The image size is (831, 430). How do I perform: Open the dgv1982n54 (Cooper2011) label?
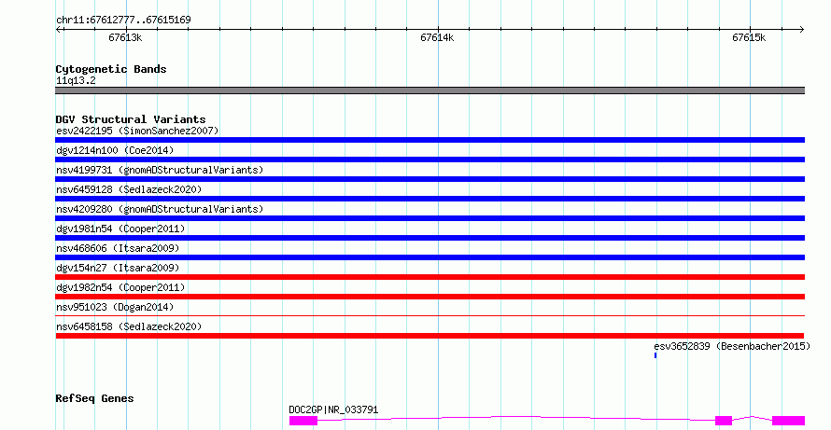[x=120, y=287]
